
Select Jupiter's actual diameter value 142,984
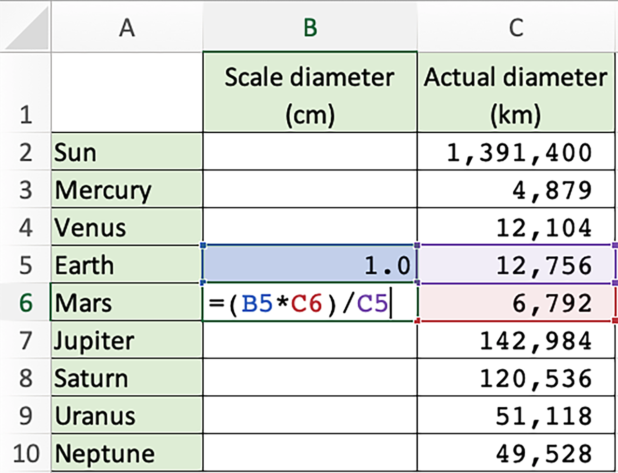click(516, 340)
